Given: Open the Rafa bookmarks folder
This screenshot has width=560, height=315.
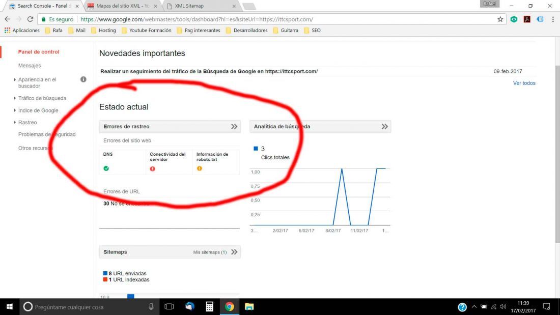Looking at the screenshot, I should pos(54,31).
